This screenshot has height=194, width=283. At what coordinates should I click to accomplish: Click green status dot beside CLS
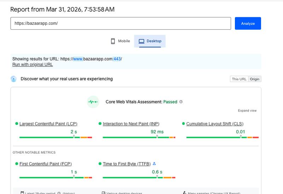pos(183,124)
